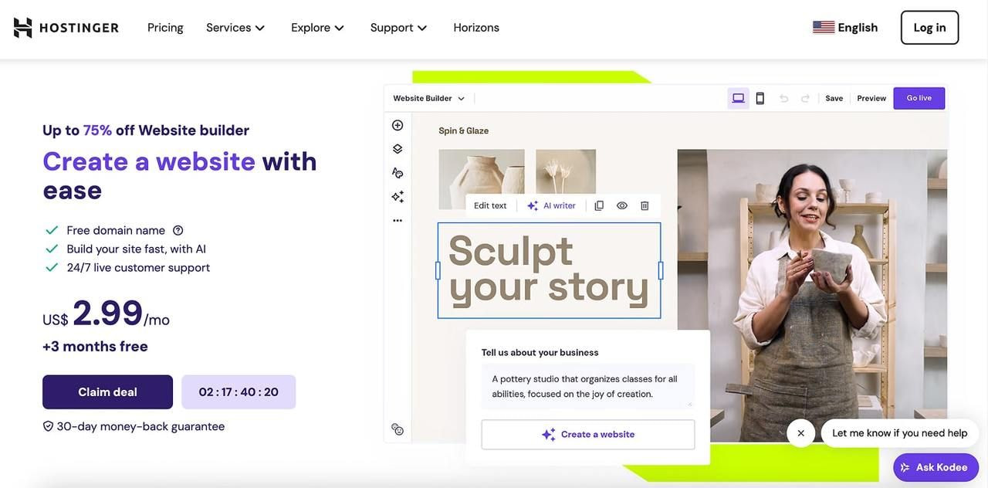Click the 30-day money-back guarantee text
The image size is (988, 488).
[x=140, y=426]
